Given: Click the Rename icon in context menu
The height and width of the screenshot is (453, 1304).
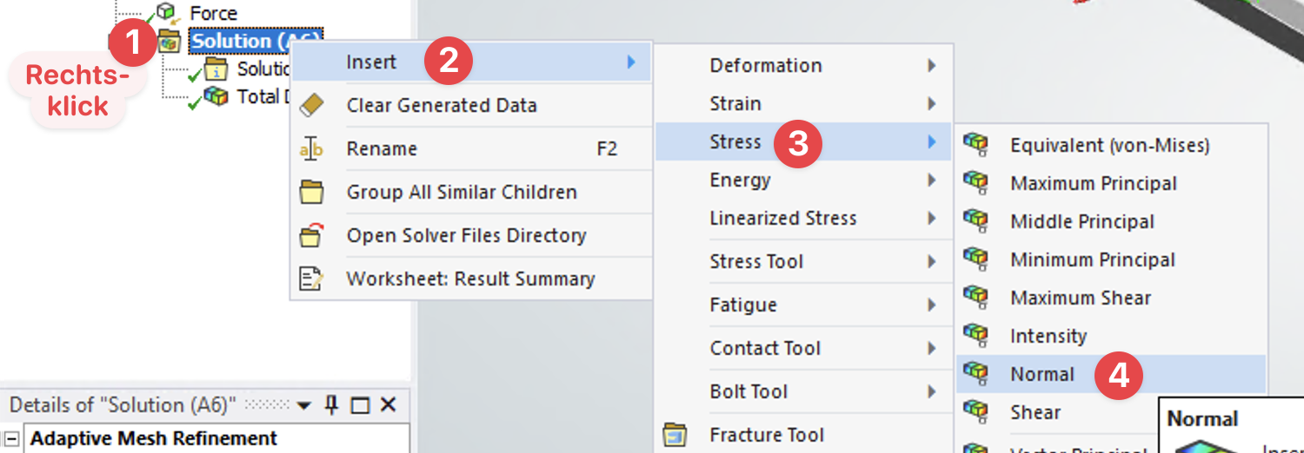Looking at the screenshot, I should point(311,149).
